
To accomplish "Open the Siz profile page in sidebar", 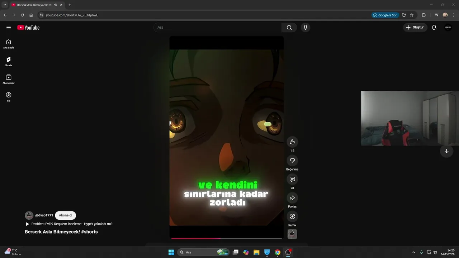I will coord(9,97).
